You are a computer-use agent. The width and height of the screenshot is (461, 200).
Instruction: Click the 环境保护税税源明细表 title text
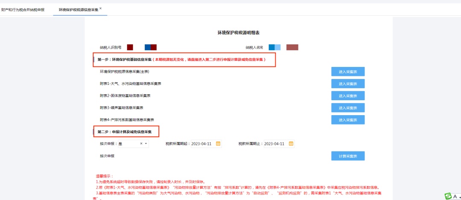[239, 33]
